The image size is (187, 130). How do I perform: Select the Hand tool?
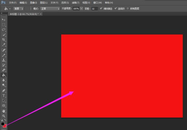pyautogui.click(x=3, y=111)
